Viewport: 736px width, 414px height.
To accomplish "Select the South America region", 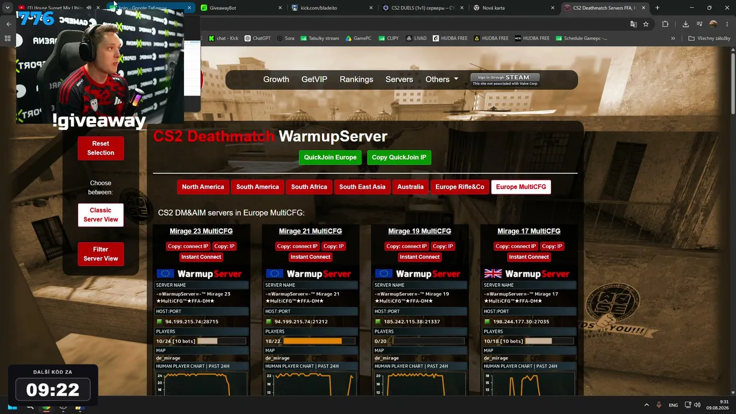I will coord(258,187).
